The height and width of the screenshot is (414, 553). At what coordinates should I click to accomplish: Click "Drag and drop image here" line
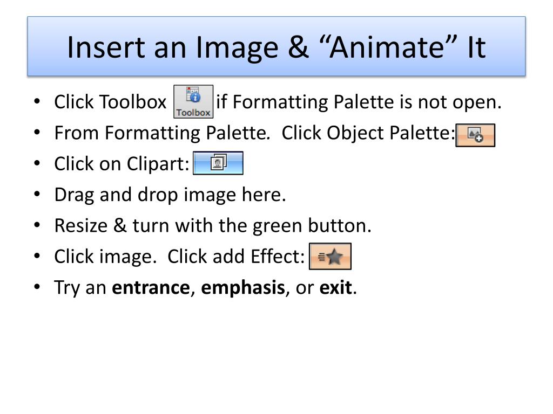coord(170,195)
